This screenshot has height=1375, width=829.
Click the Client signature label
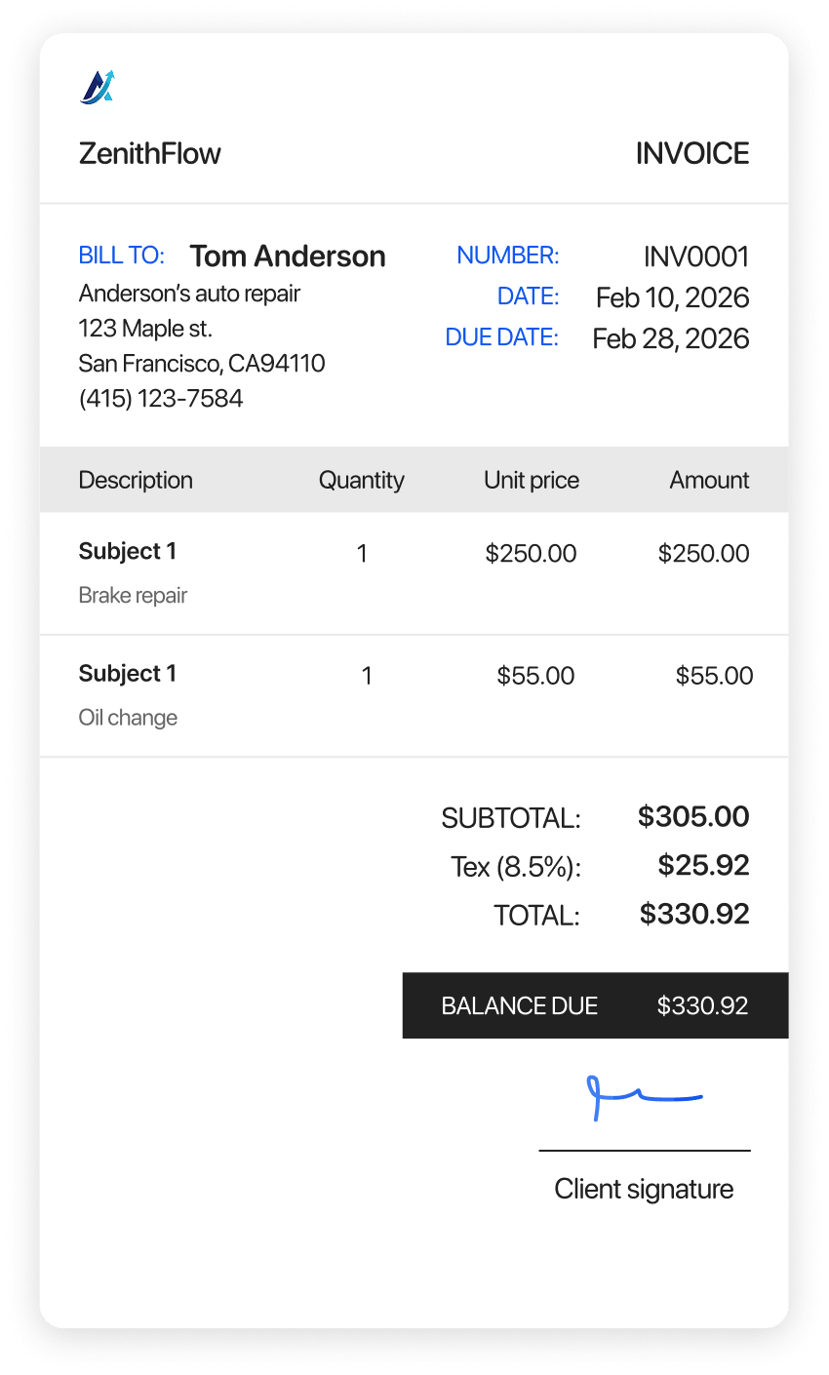pyautogui.click(x=644, y=1189)
